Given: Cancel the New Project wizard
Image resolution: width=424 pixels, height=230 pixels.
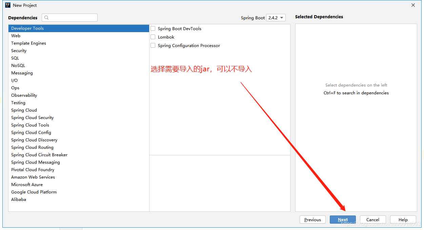Looking at the screenshot, I should tap(373, 220).
